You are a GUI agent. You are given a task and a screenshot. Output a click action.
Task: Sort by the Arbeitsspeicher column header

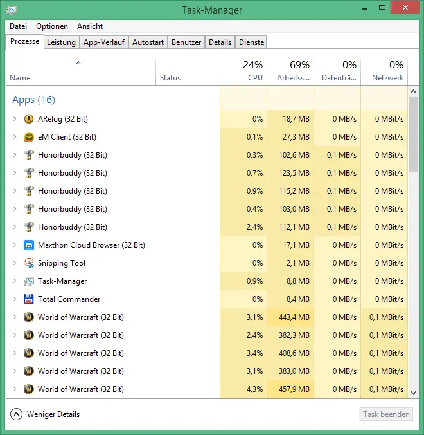[290, 71]
